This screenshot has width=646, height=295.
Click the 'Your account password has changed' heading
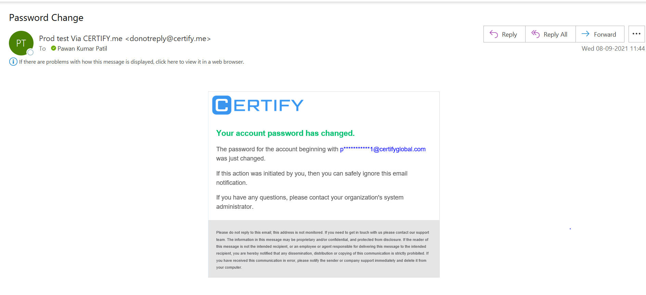[x=285, y=133]
